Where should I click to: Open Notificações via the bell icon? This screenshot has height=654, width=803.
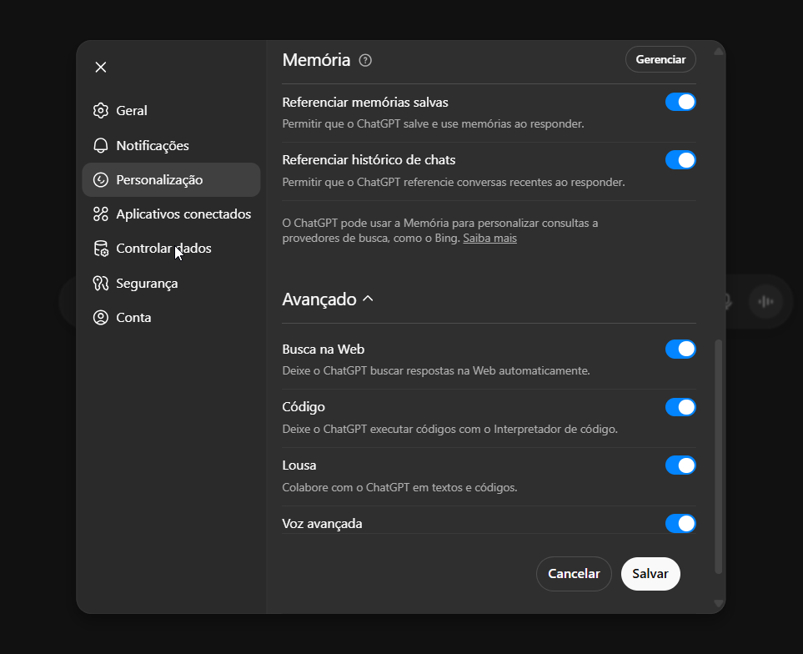pyautogui.click(x=101, y=144)
